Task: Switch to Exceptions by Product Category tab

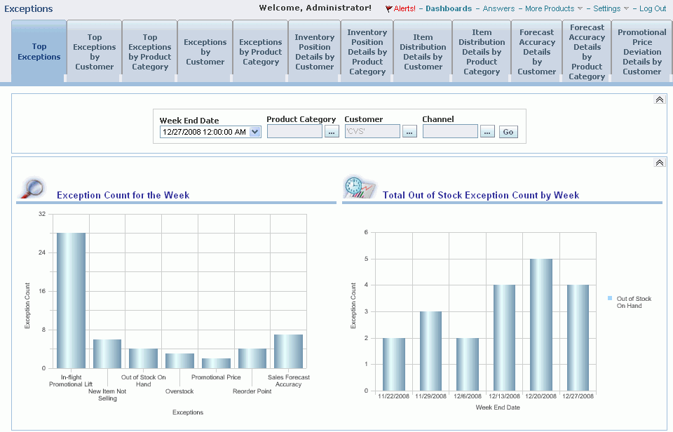Action: coord(261,51)
